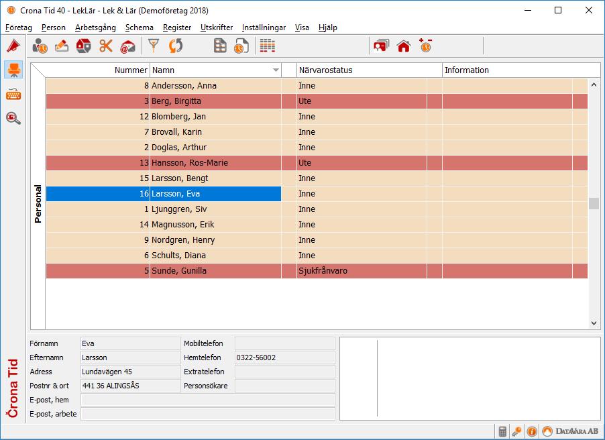Click the stacked person cards toolbar icon

click(x=381, y=46)
